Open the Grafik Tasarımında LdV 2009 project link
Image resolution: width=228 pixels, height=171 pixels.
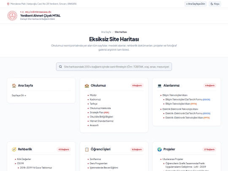pyautogui.click(x=185, y=165)
